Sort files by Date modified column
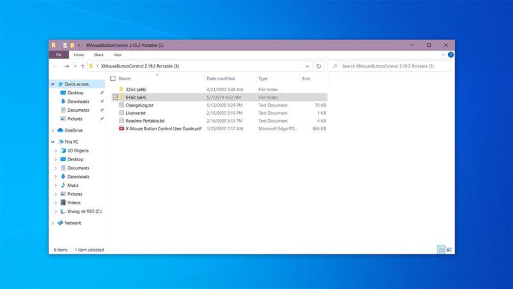The width and height of the screenshot is (513, 289). 221,78
